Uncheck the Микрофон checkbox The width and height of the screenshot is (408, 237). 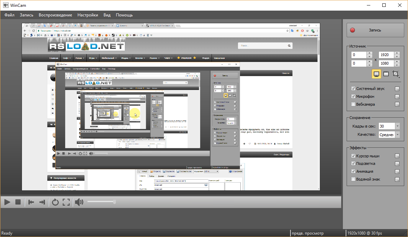coord(353,96)
